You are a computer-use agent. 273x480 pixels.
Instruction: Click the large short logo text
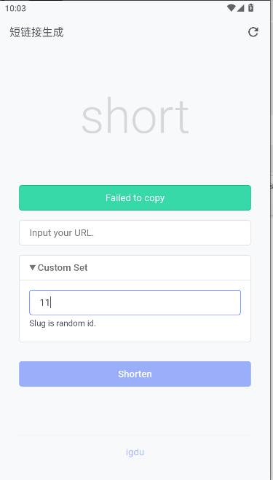135,116
